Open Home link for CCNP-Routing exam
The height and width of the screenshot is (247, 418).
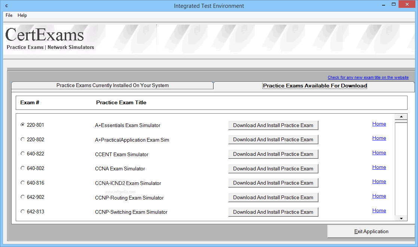(x=379, y=196)
